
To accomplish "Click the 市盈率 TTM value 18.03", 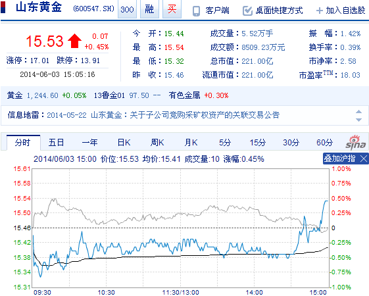I will 351,75.
